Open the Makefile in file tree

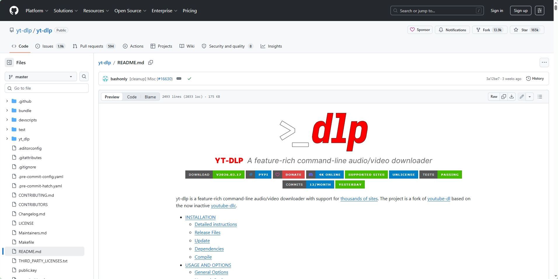(26, 242)
